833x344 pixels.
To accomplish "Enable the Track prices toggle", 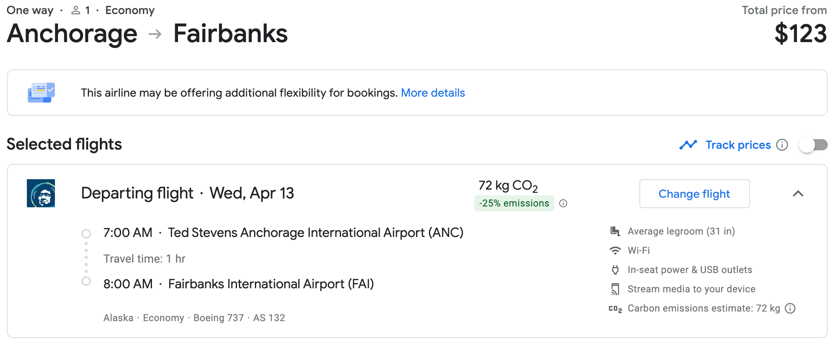I will [812, 145].
